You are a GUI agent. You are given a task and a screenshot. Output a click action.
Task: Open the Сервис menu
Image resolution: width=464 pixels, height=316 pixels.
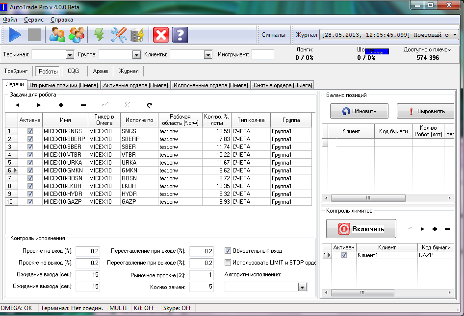[34, 20]
